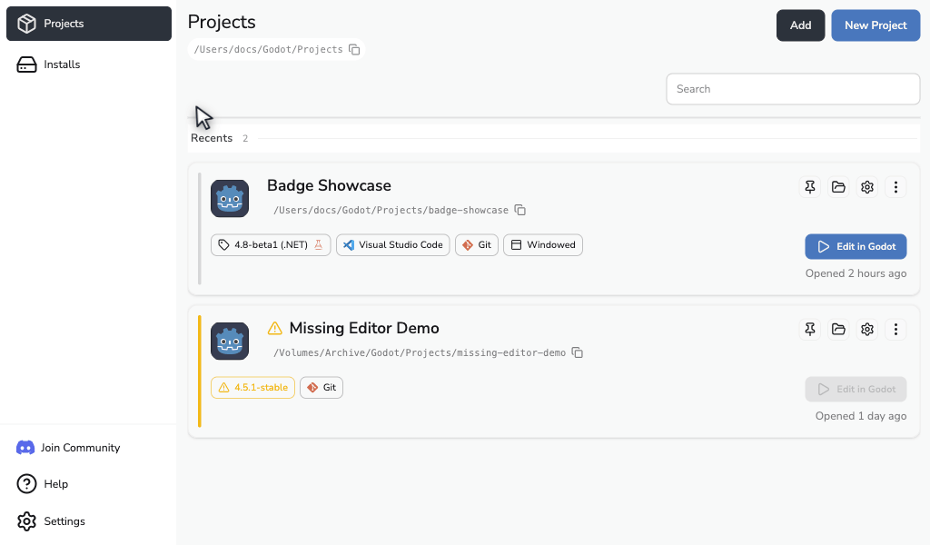The width and height of the screenshot is (930, 545).
Task: Open more options for Missing Editor Demo
Action: point(895,329)
